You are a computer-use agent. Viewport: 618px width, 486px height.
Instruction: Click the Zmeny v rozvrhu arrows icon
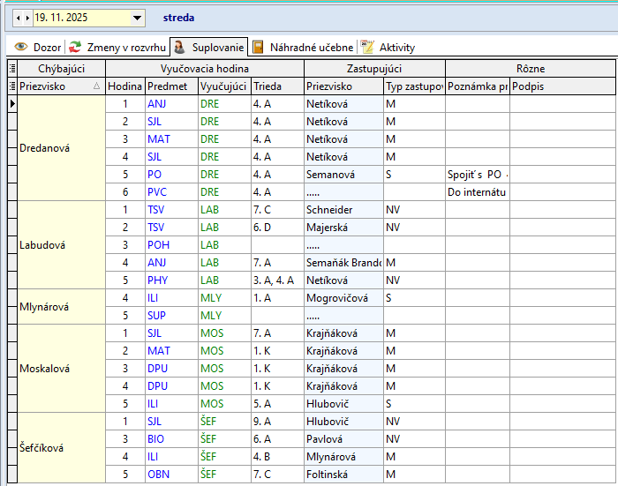(x=75, y=48)
